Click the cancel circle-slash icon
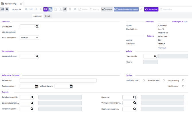The width and height of the screenshot is (192, 118). tap(65, 9)
